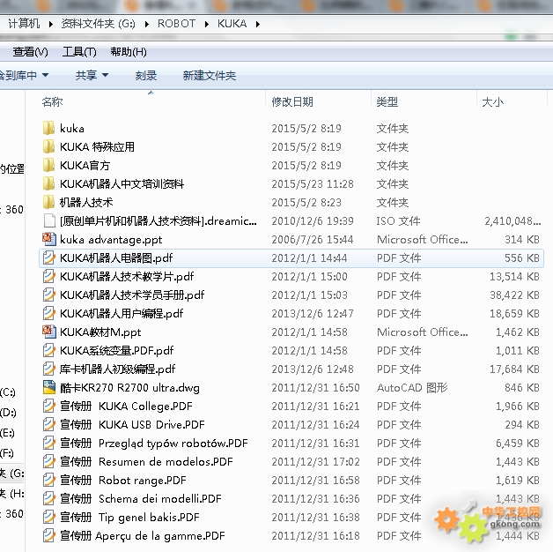This screenshot has height=552, width=553.
Task: Click the KUKA机器人电路图.pdf file icon
Action: (x=49, y=258)
